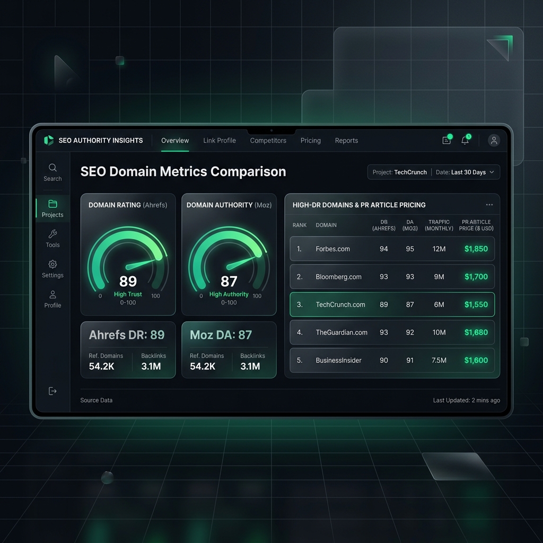Select the Forbes.com row
Viewport: 543px width, 543px height.
click(x=392, y=249)
